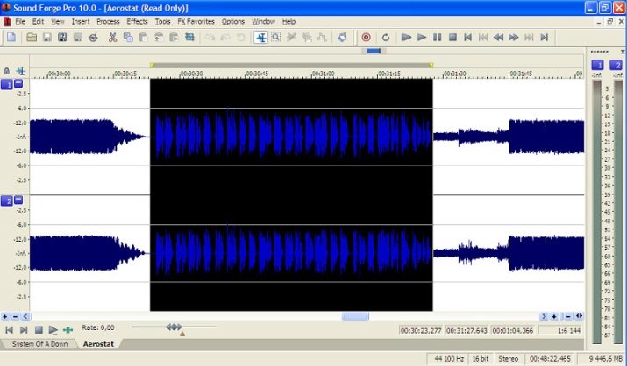Click the New file icon in toolbar
This screenshot has width=627, height=366.
point(11,37)
